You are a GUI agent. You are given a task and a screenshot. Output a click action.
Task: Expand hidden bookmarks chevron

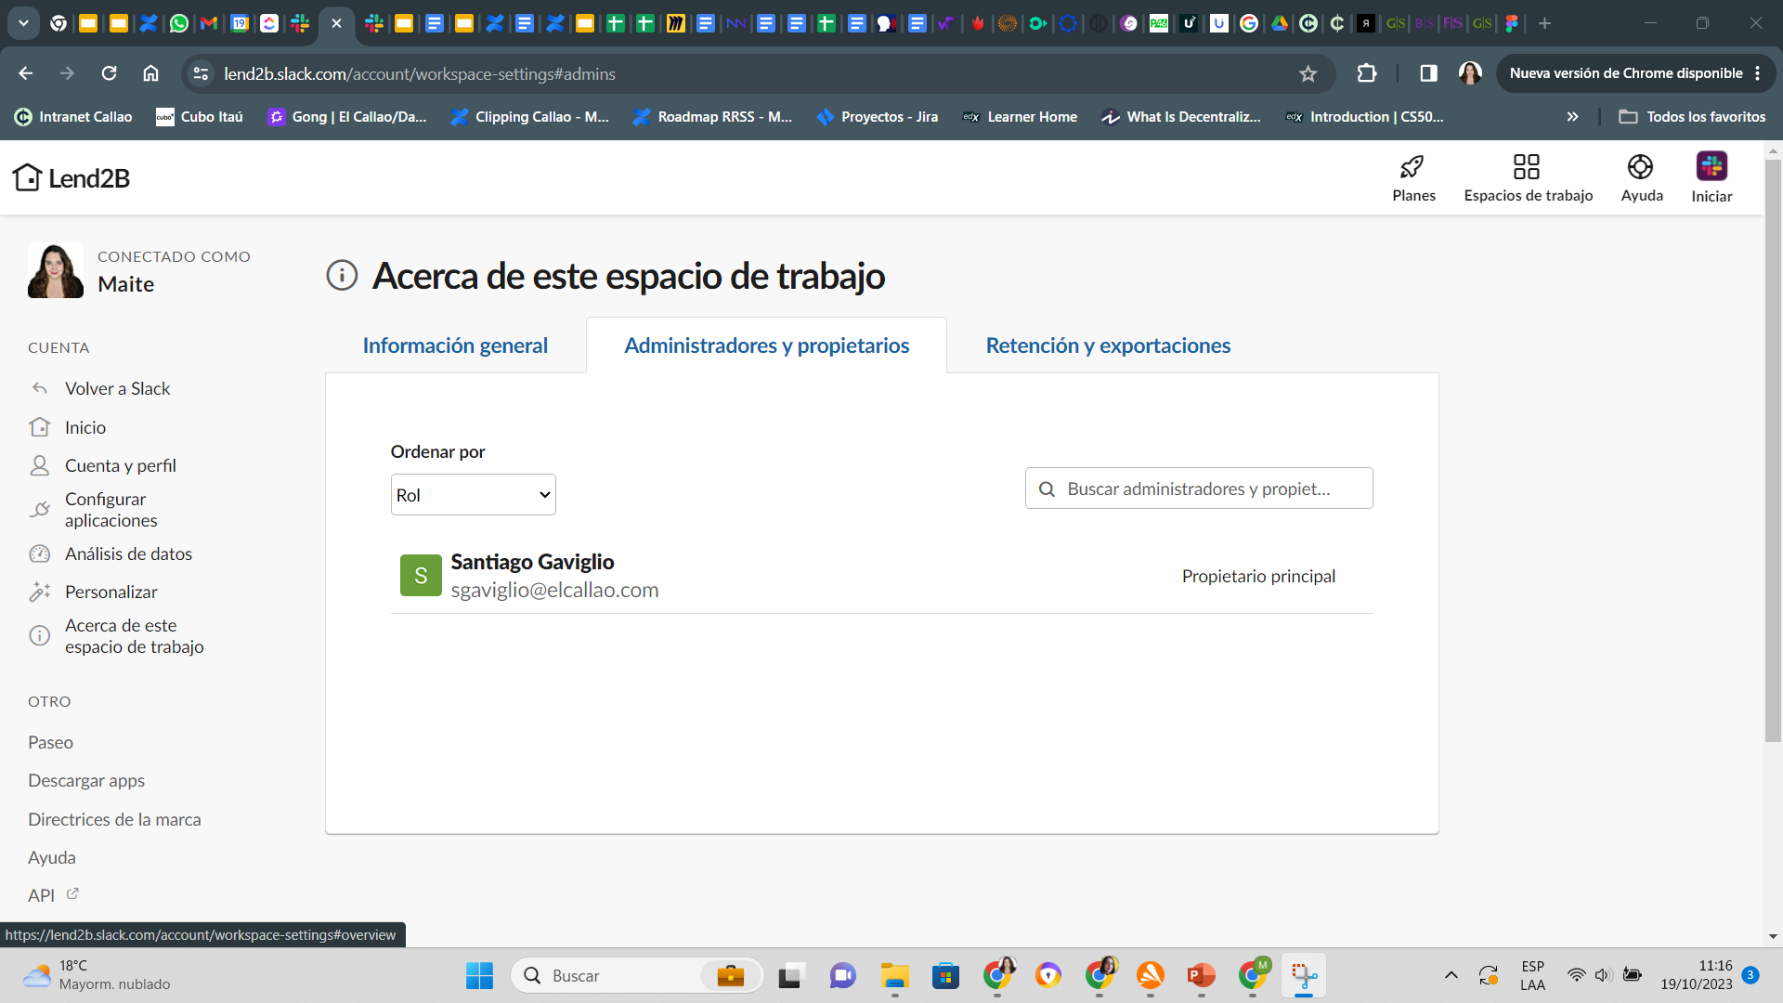[1572, 117]
